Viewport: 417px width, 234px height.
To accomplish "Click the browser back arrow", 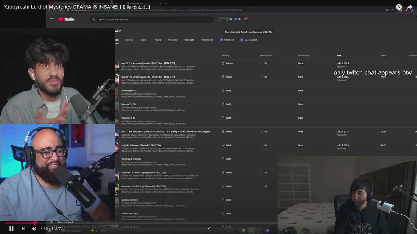I will tap(50, 10).
